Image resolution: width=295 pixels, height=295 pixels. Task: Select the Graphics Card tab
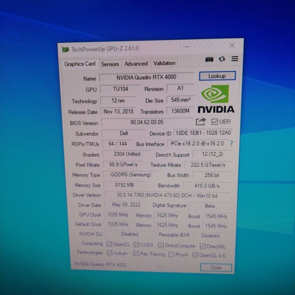80,64
